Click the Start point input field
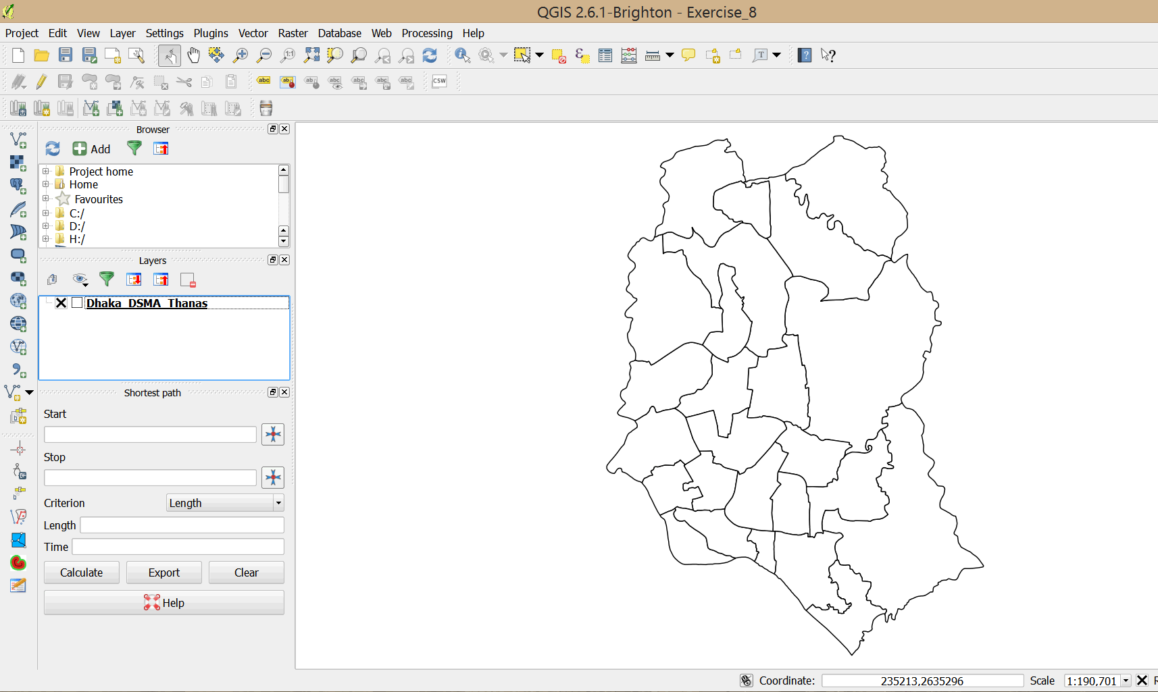The width and height of the screenshot is (1158, 692). pos(150,434)
